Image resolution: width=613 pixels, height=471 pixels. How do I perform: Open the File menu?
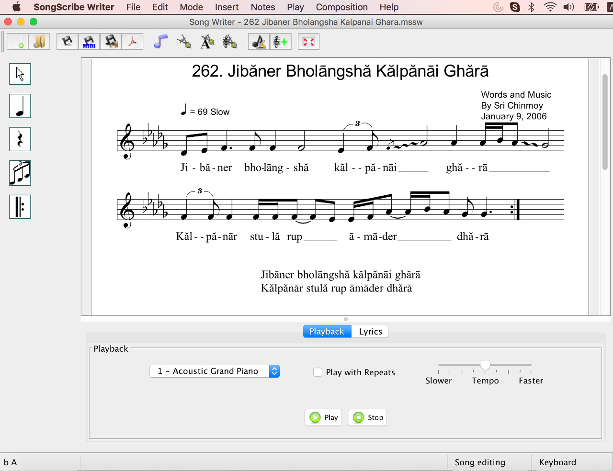click(x=133, y=7)
